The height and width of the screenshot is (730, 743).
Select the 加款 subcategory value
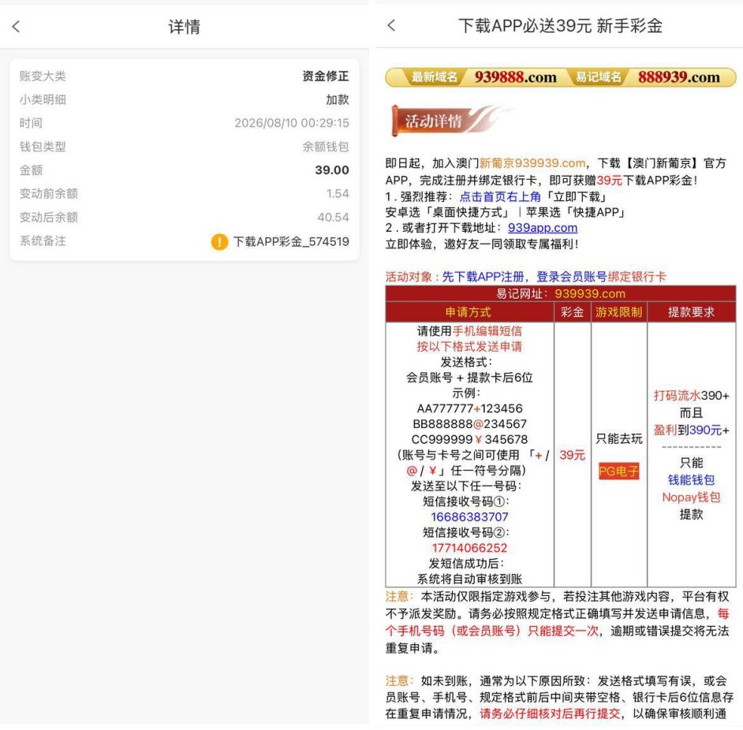[x=338, y=99]
